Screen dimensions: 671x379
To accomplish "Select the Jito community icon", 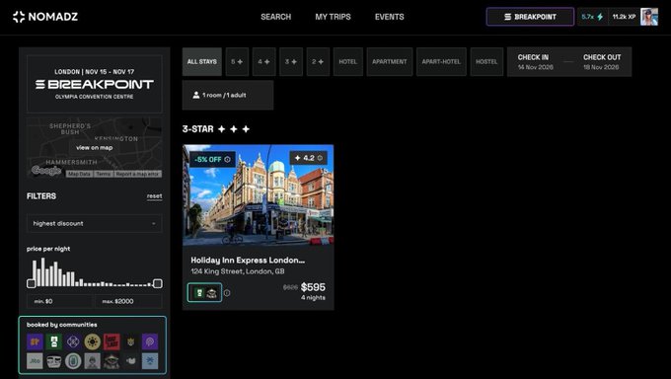I will point(35,361).
